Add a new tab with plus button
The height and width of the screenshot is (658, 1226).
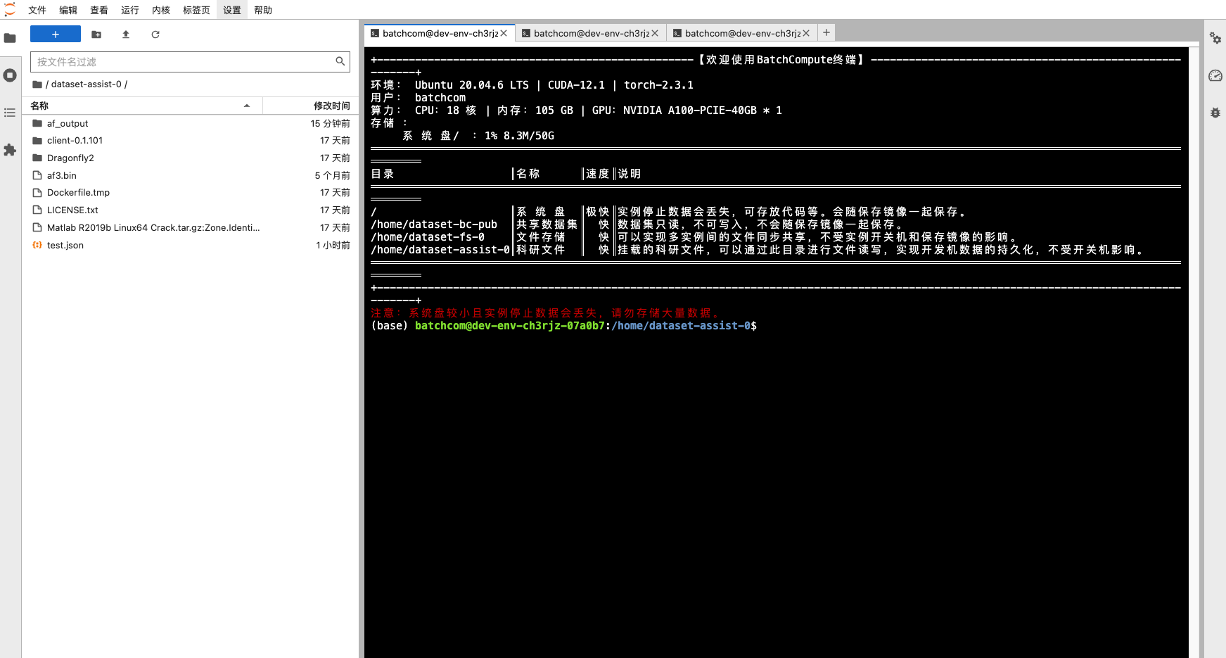click(x=826, y=32)
